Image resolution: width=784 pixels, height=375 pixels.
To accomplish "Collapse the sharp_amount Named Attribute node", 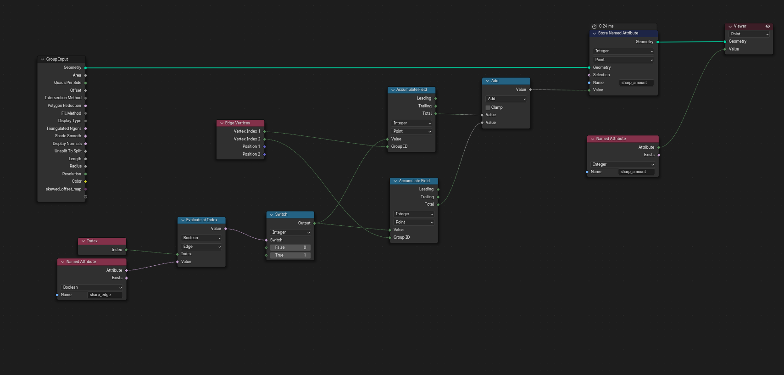I will [593, 139].
